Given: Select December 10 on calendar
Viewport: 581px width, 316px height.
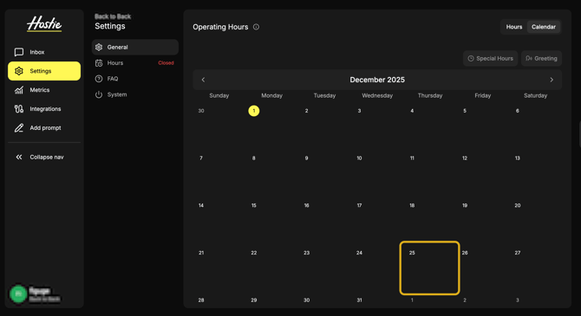Looking at the screenshot, I should [359, 158].
